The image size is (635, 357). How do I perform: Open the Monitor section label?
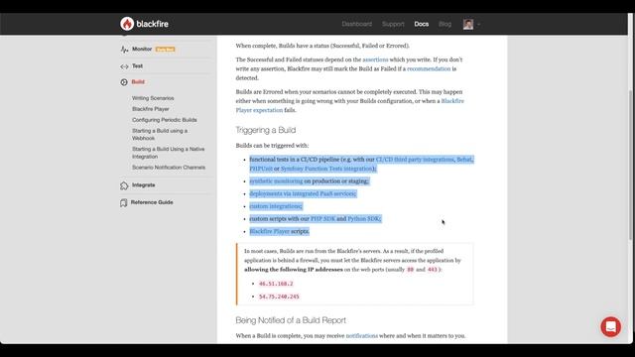(142, 49)
